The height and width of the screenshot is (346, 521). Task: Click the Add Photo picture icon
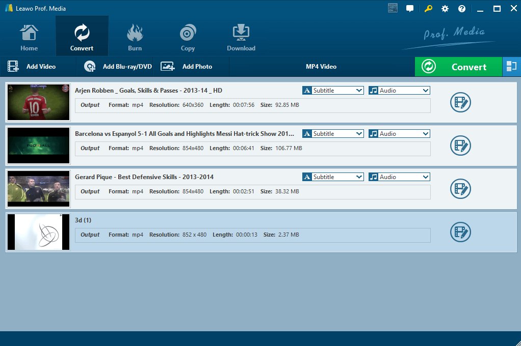(x=167, y=66)
